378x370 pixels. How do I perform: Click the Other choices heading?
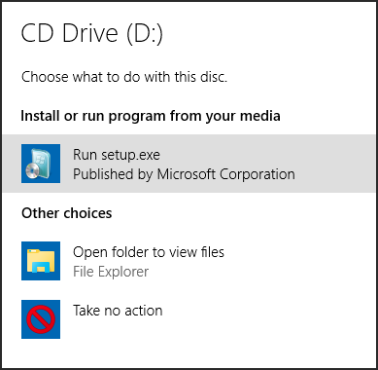click(67, 213)
